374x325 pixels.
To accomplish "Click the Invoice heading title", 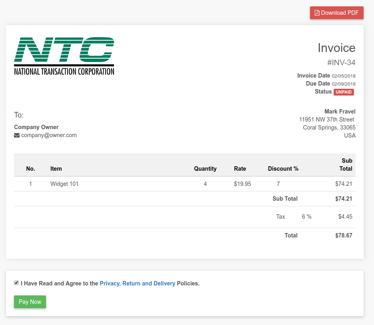I will point(336,48).
